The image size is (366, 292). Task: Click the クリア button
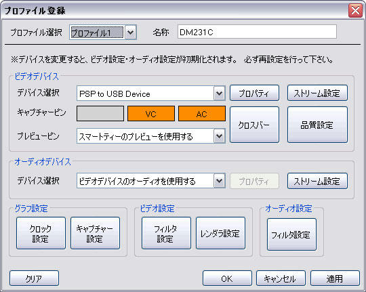[x=34, y=278]
